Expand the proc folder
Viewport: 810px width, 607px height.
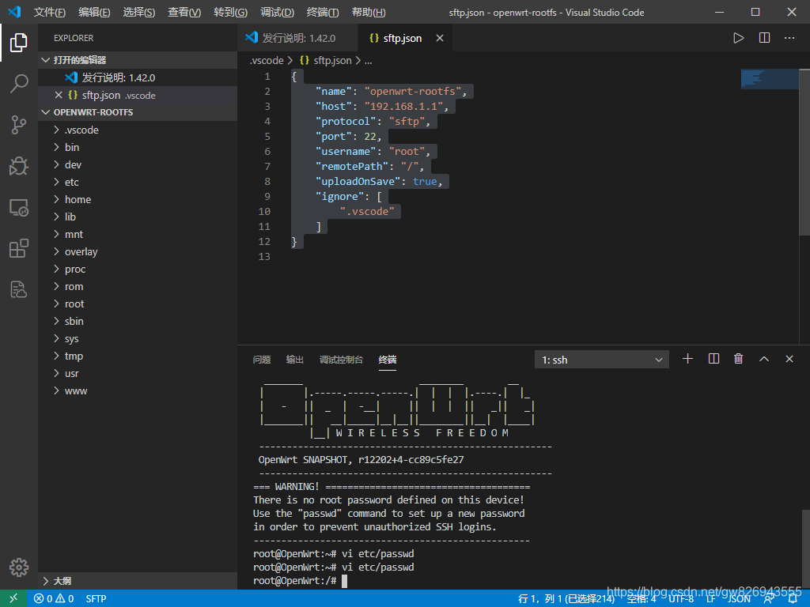(x=138, y=269)
